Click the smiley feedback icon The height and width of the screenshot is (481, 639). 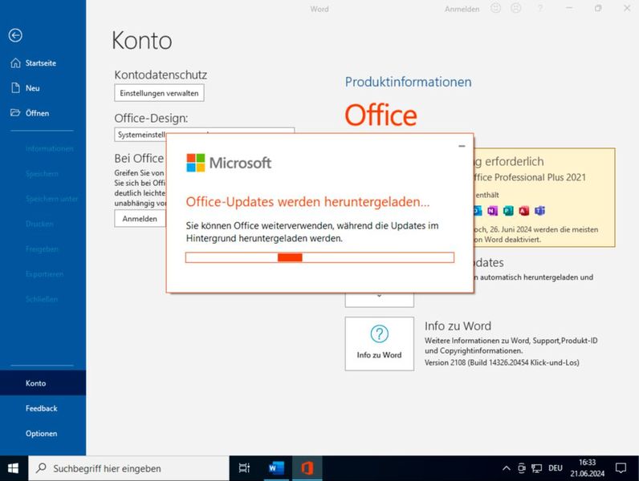tap(495, 8)
